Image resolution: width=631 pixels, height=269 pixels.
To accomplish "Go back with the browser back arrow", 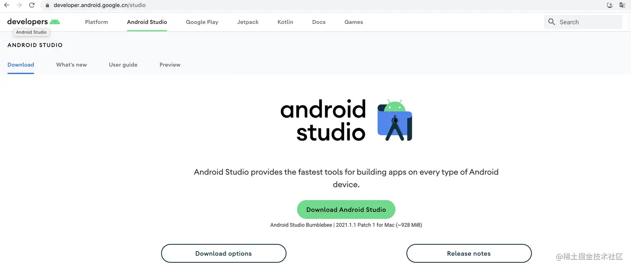I will tap(7, 5).
